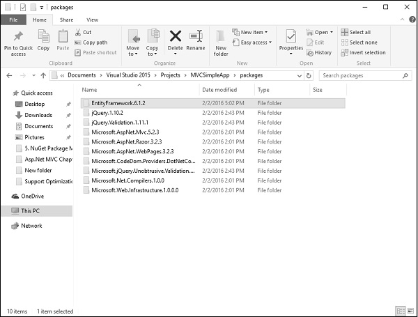The image size is (418, 317).
Task: Switch to the View ribbon tab
Action: pyautogui.click(x=92, y=20)
